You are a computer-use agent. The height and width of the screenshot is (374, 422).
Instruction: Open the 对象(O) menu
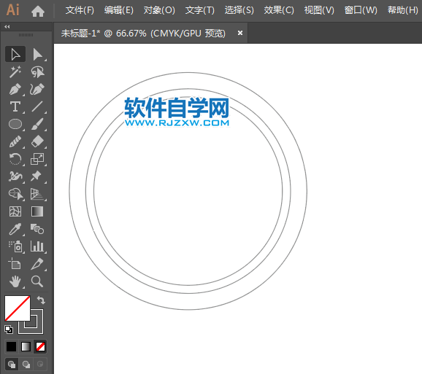click(159, 10)
